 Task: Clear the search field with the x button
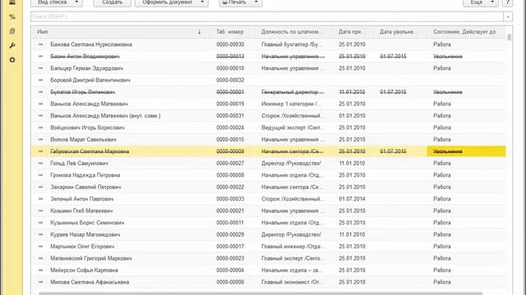508,16
